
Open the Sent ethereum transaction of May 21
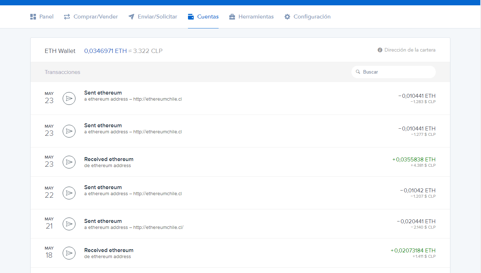pyautogui.click(x=240, y=224)
